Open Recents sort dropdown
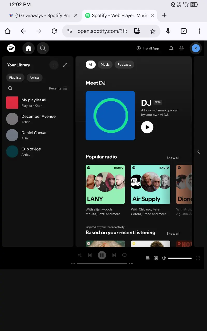This screenshot has height=331, width=207. point(58,88)
